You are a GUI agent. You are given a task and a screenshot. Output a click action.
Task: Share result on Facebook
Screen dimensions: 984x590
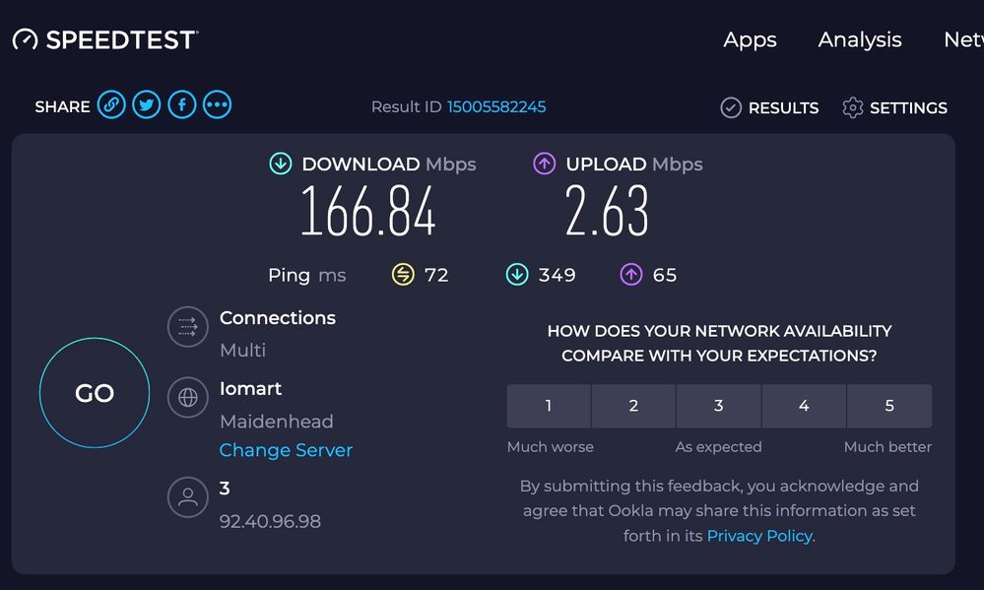point(182,105)
